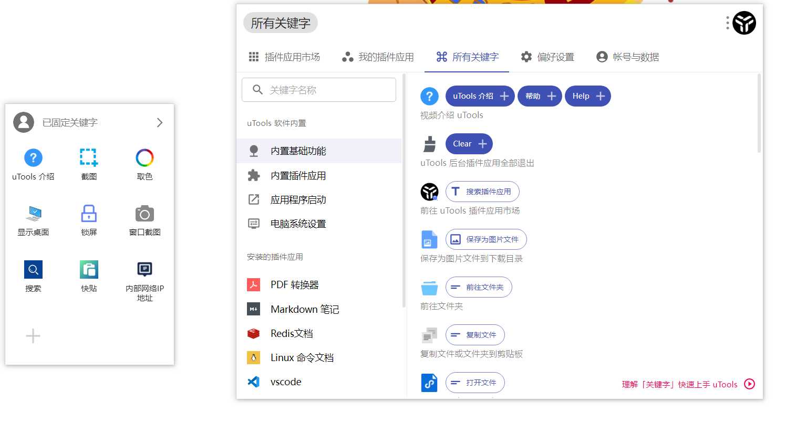Switch to the 我的插件应用 tab
Screen dimensions: 796x423
pos(378,57)
